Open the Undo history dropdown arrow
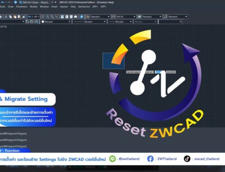 pos(32,17)
